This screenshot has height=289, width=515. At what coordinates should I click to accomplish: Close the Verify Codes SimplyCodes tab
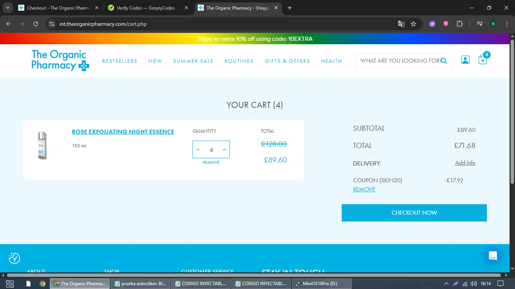(x=186, y=8)
